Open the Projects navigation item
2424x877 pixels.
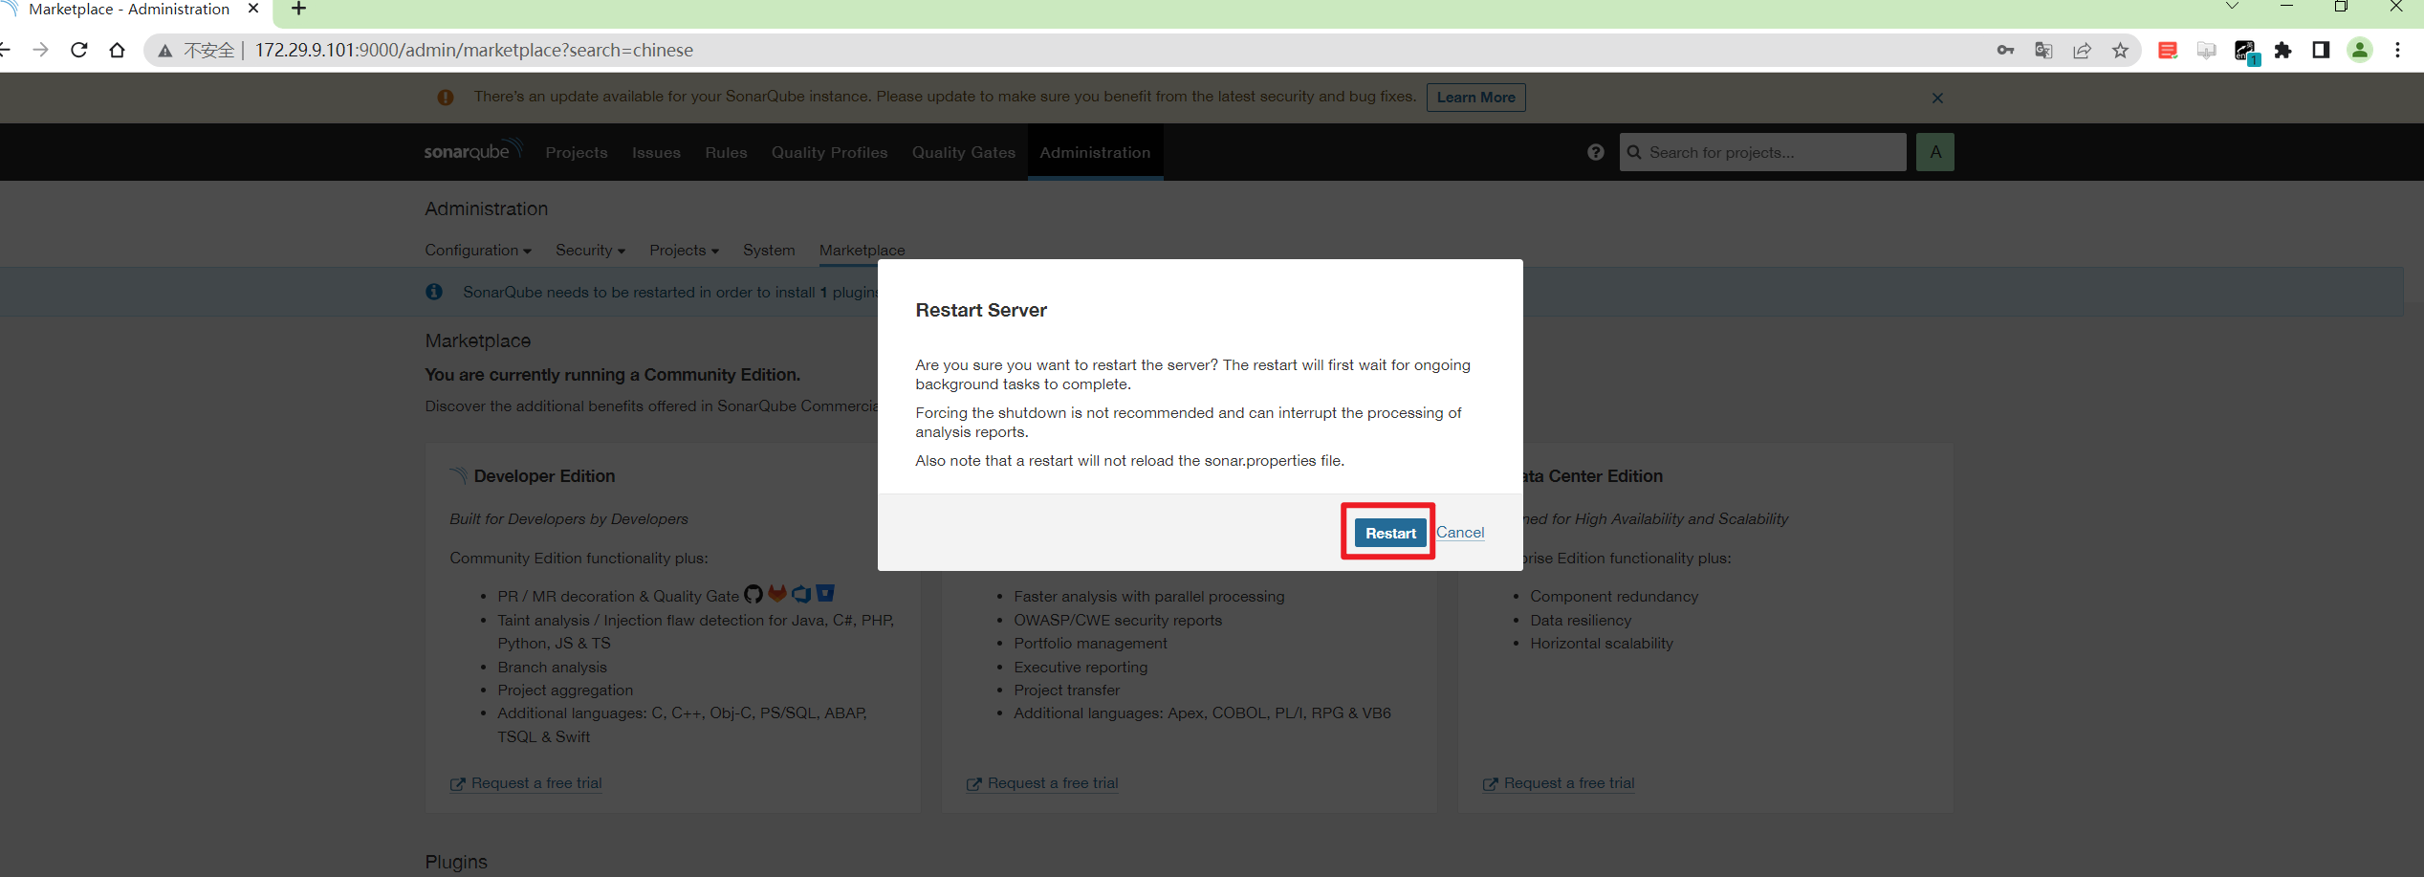(577, 152)
